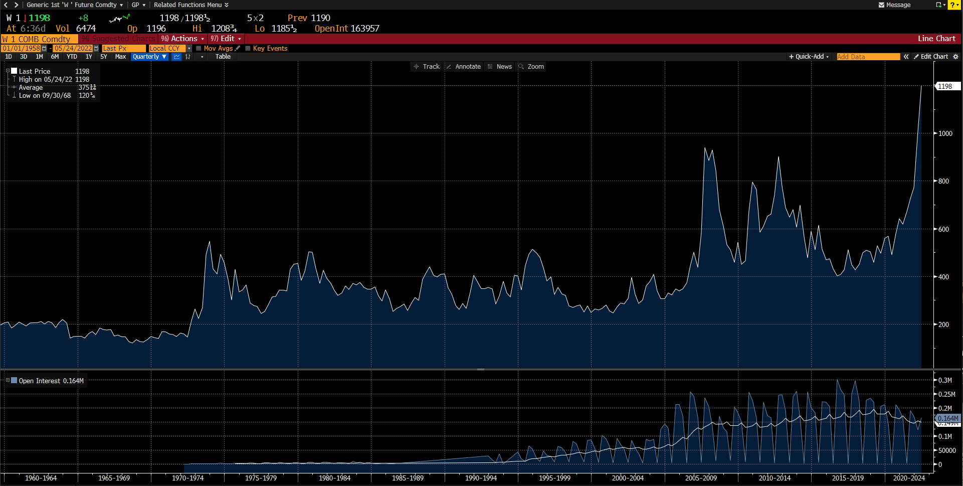Image resolution: width=963 pixels, height=486 pixels.
Task: Open the News overlay tool
Action: coord(499,67)
